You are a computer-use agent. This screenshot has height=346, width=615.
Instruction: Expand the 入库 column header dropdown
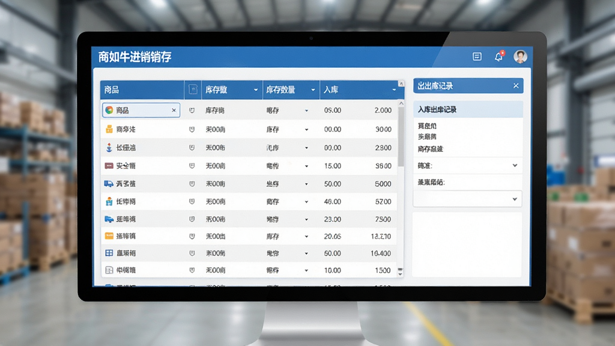[x=394, y=90]
